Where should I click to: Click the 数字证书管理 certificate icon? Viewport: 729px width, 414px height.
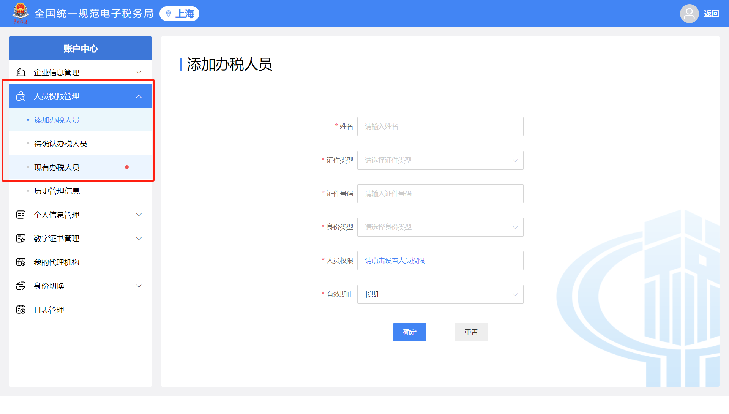20,238
